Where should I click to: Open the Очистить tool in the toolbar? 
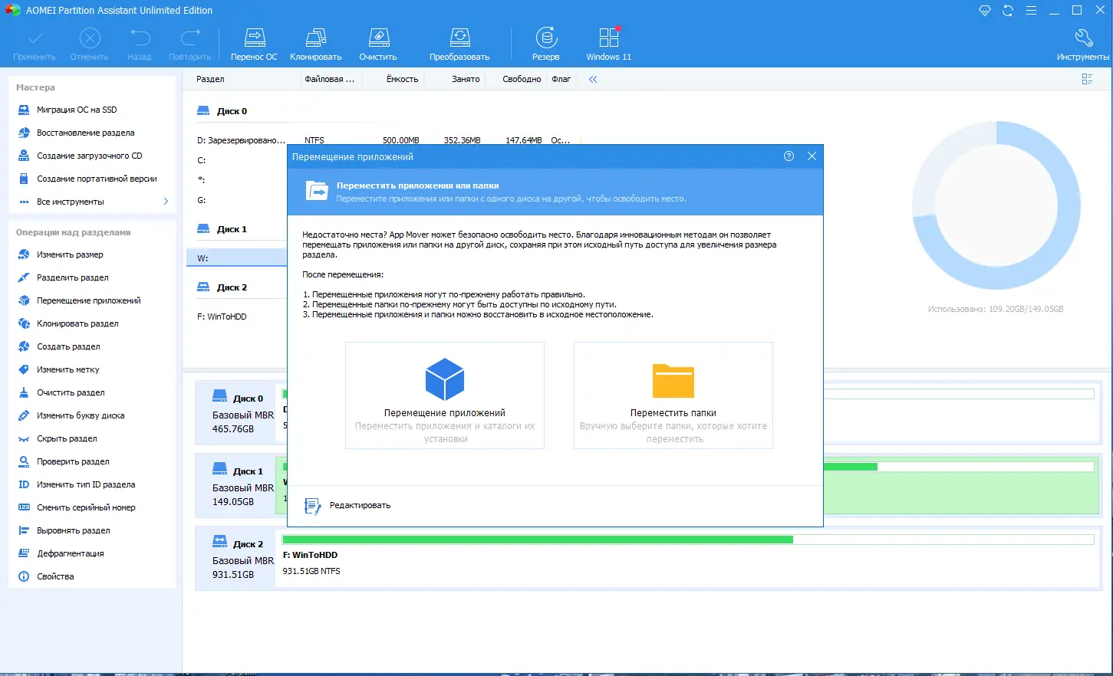tap(378, 44)
